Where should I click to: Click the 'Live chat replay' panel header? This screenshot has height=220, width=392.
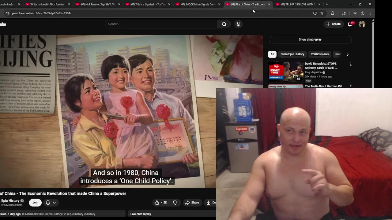(141, 214)
